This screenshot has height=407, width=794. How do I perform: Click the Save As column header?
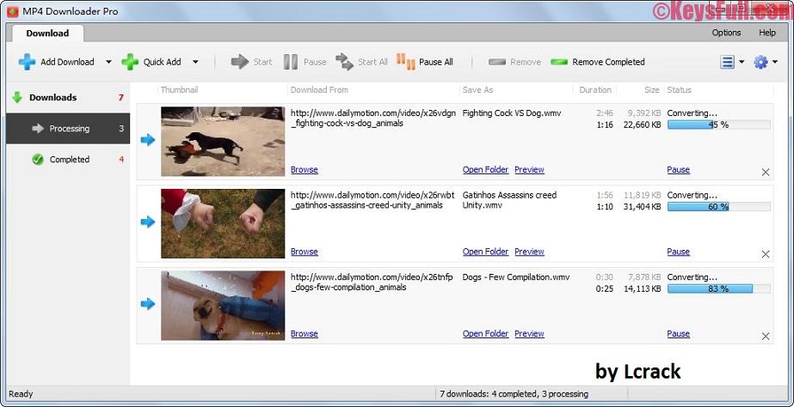[477, 90]
